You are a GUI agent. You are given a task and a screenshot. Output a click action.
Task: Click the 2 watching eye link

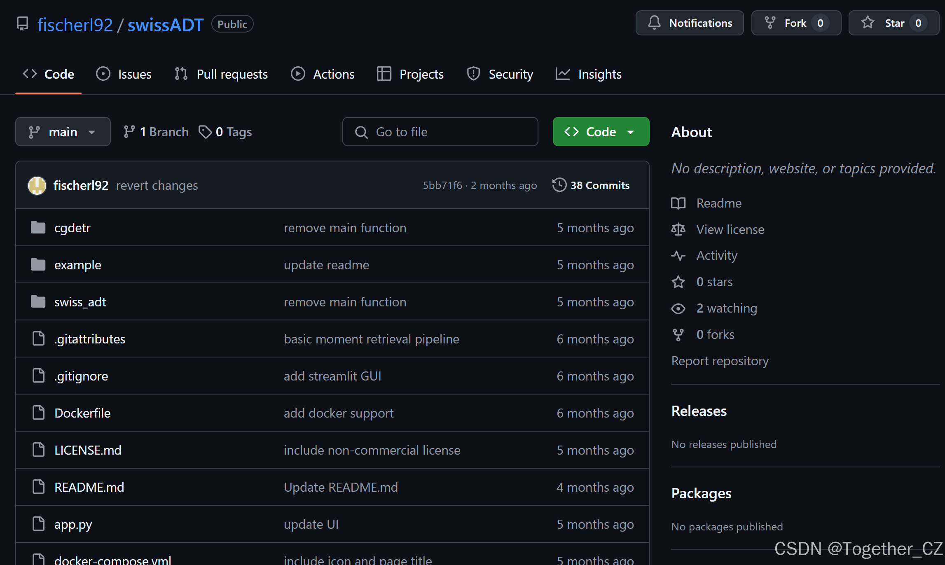point(726,308)
